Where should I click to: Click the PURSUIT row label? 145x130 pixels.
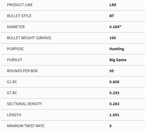pyautogui.click(x=15, y=60)
